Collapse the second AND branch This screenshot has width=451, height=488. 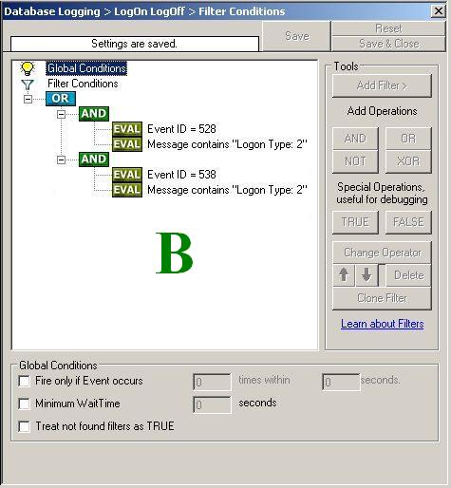coord(61,160)
